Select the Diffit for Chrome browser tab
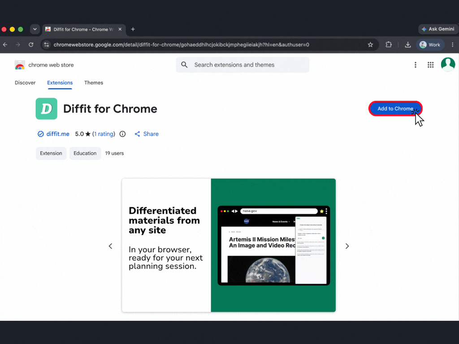459x344 pixels. [84, 29]
